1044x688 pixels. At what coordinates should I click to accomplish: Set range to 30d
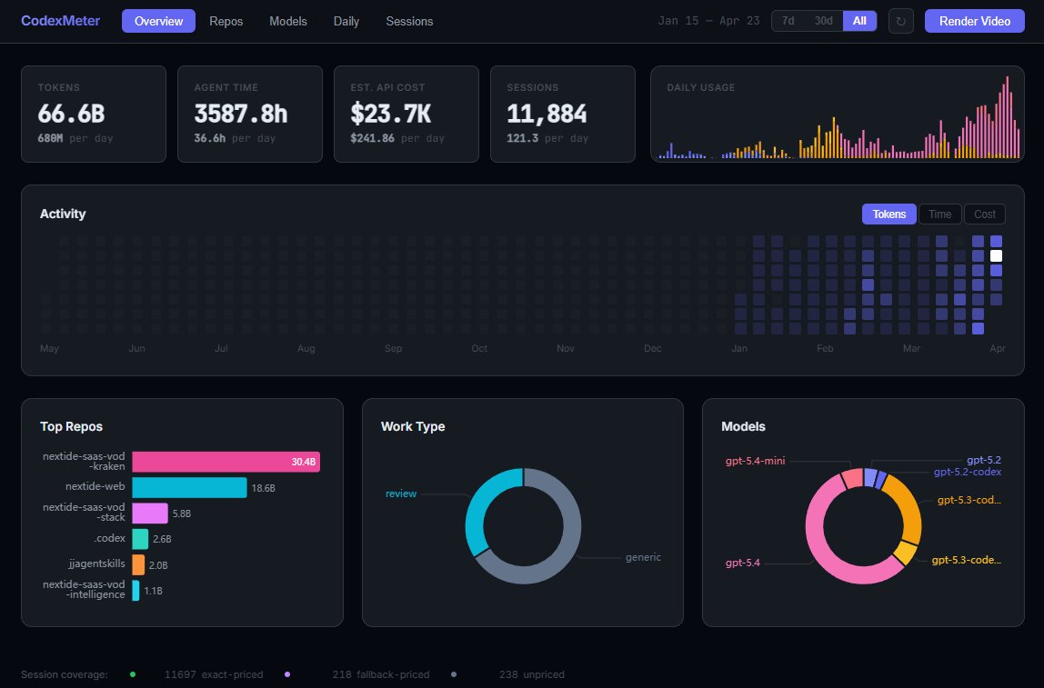[x=824, y=21]
